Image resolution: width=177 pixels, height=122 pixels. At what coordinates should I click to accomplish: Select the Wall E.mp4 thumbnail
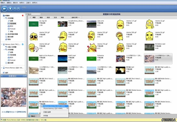coord(63,59)
